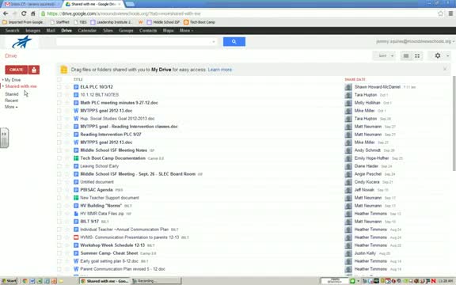Check box for Workshop Week Schedule 12-13
The width and height of the screenshot is (456, 285).
(x=59, y=245)
